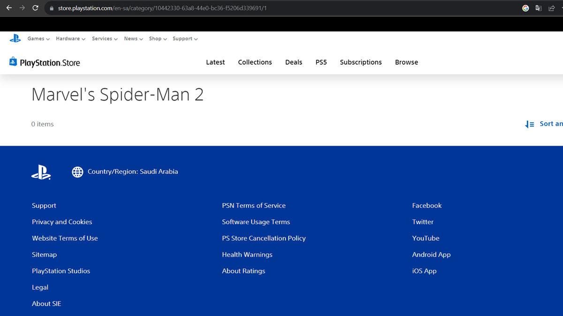Click the Google extension icon in the toolbar

[x=525, y=8]
